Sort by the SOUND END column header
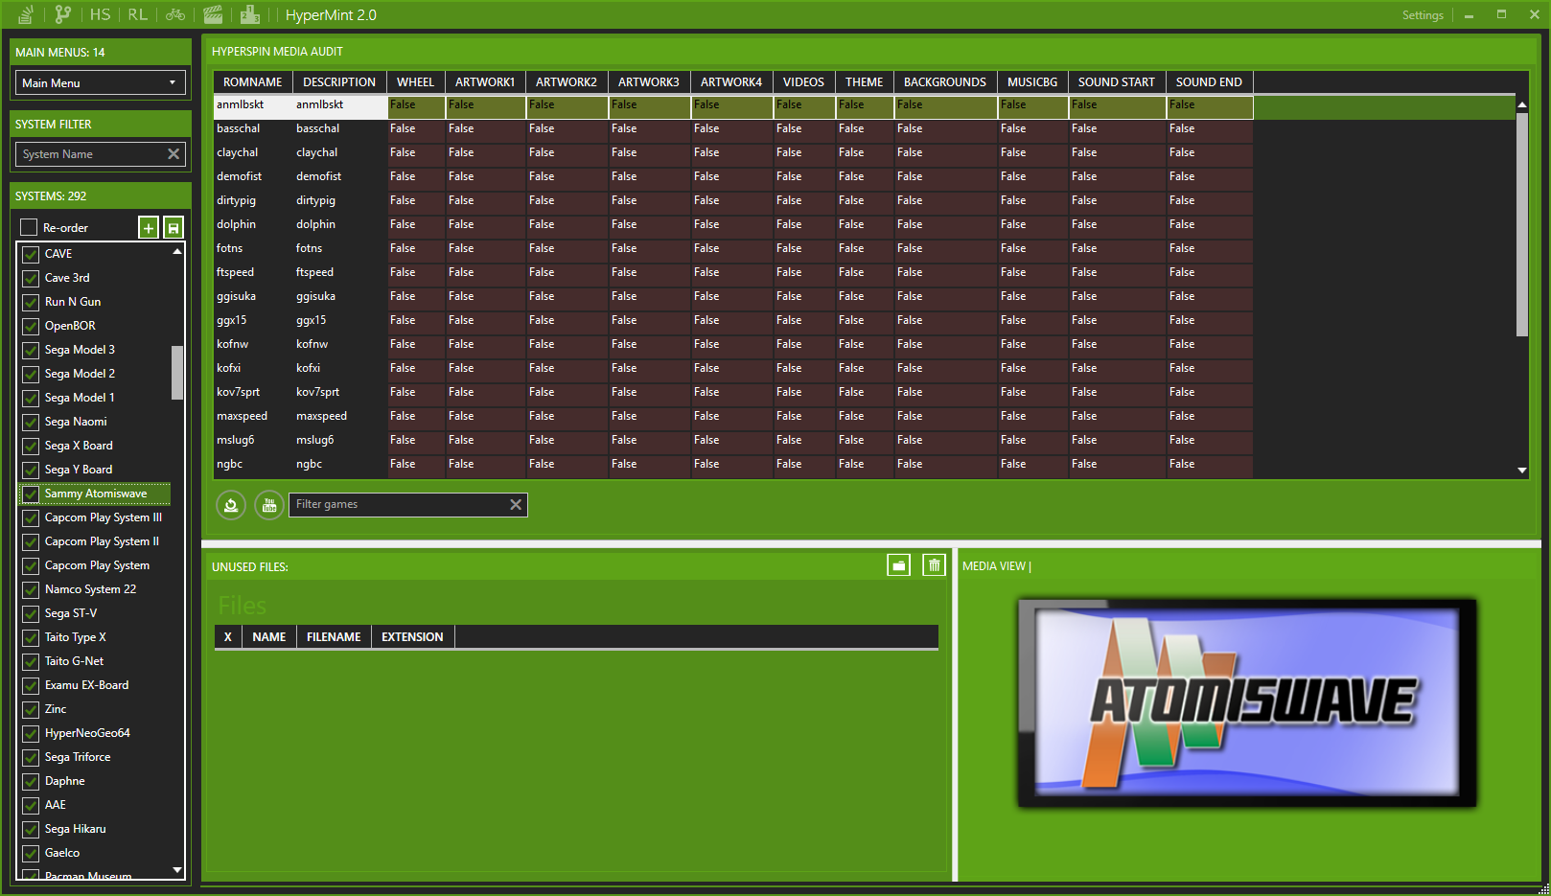The image size is (1551, 896). click(x=1209, y=82)
